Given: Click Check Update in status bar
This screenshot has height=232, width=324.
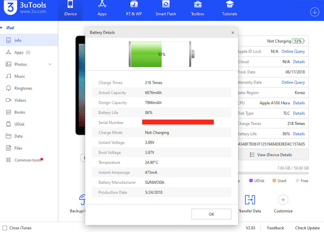Looking at the screenshot, I should pos(307,228).
